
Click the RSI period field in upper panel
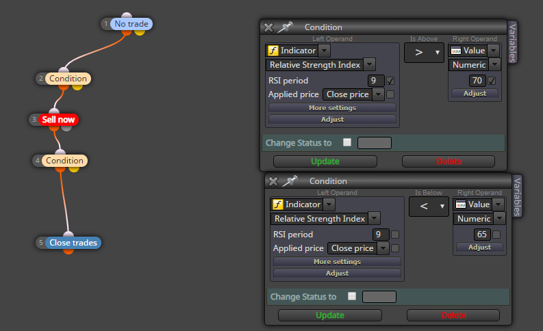point(376,81)
